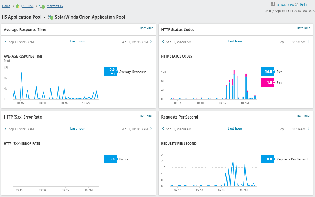Go to next time range in HTTP Status Codes
The width and height of the screenshot is (315, 197).
tap(309, 42)
